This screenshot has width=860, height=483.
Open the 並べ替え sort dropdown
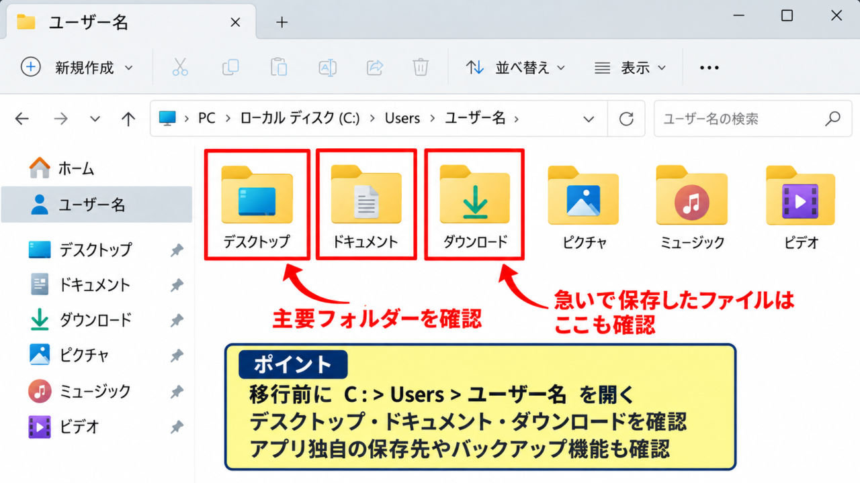pos(516,67)
